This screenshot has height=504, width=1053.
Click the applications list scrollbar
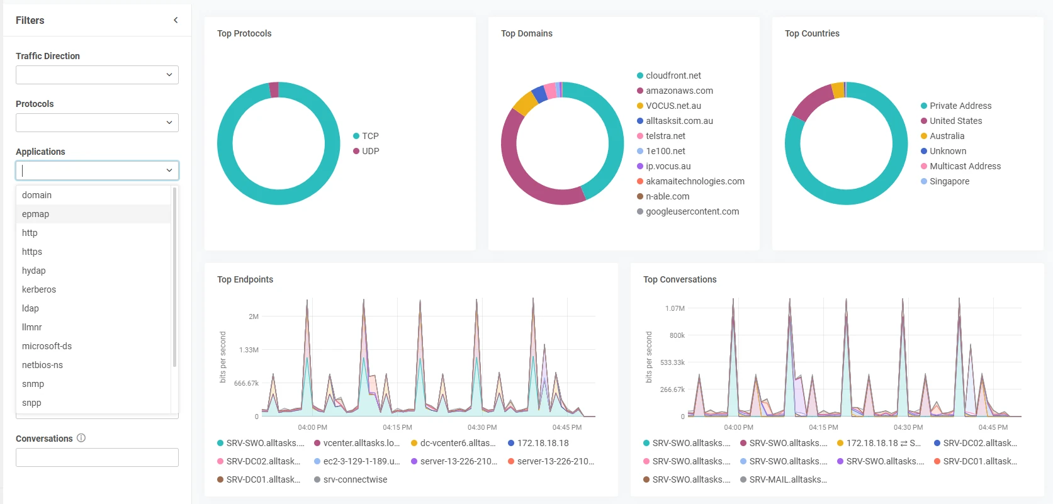tap(174, 277)
